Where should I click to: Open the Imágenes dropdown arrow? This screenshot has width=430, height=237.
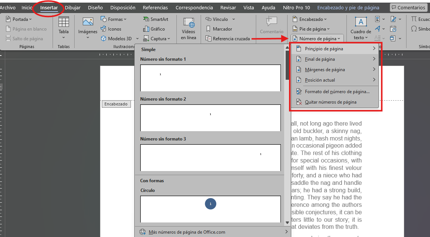pyautogui.click(x=88, y=38)
